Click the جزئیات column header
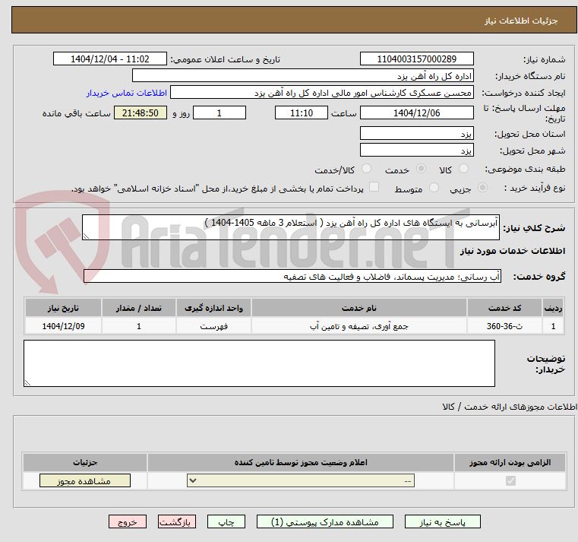Viewport: 578px width, 542px height. [x=85, y=462]
